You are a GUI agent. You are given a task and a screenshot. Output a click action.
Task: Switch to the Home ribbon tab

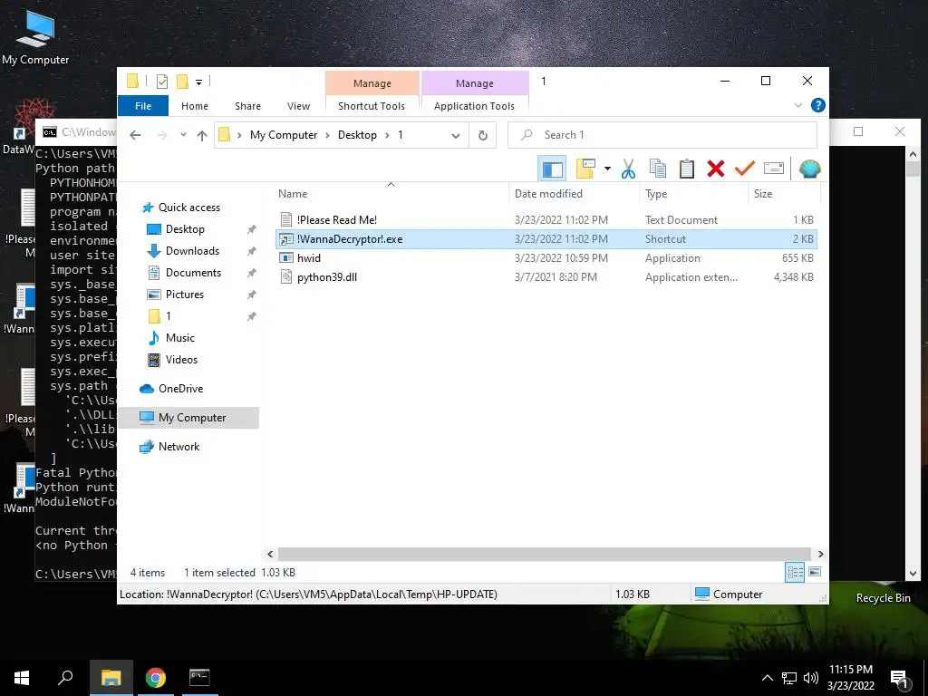tap(195, 106)
